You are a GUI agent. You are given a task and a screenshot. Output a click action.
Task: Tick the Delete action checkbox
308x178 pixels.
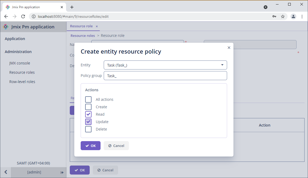(x=88, y=129)
